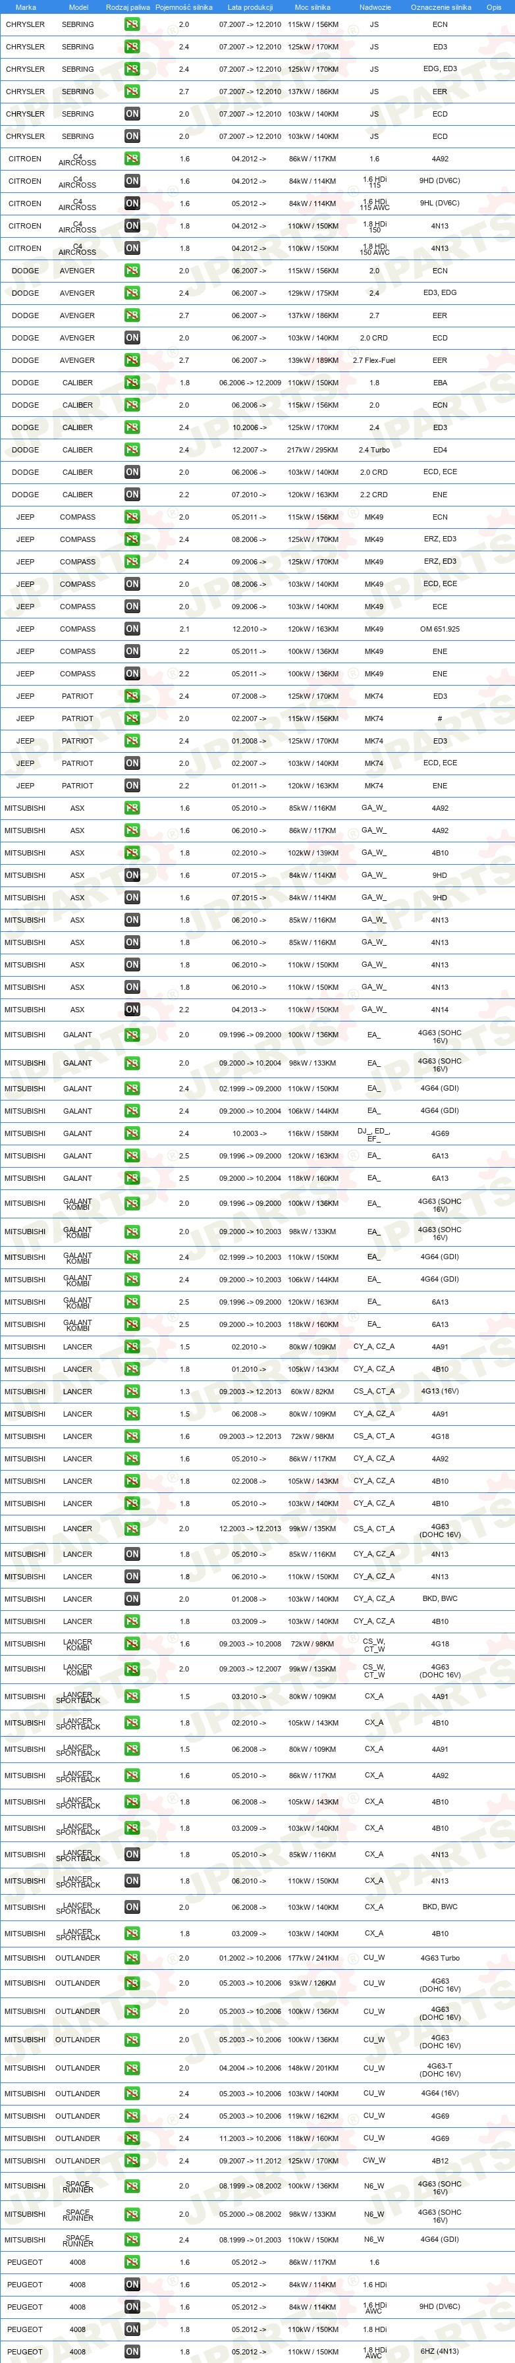Click petrol icon in Dodge Avenger ED3, EDG row

point(132,292)
